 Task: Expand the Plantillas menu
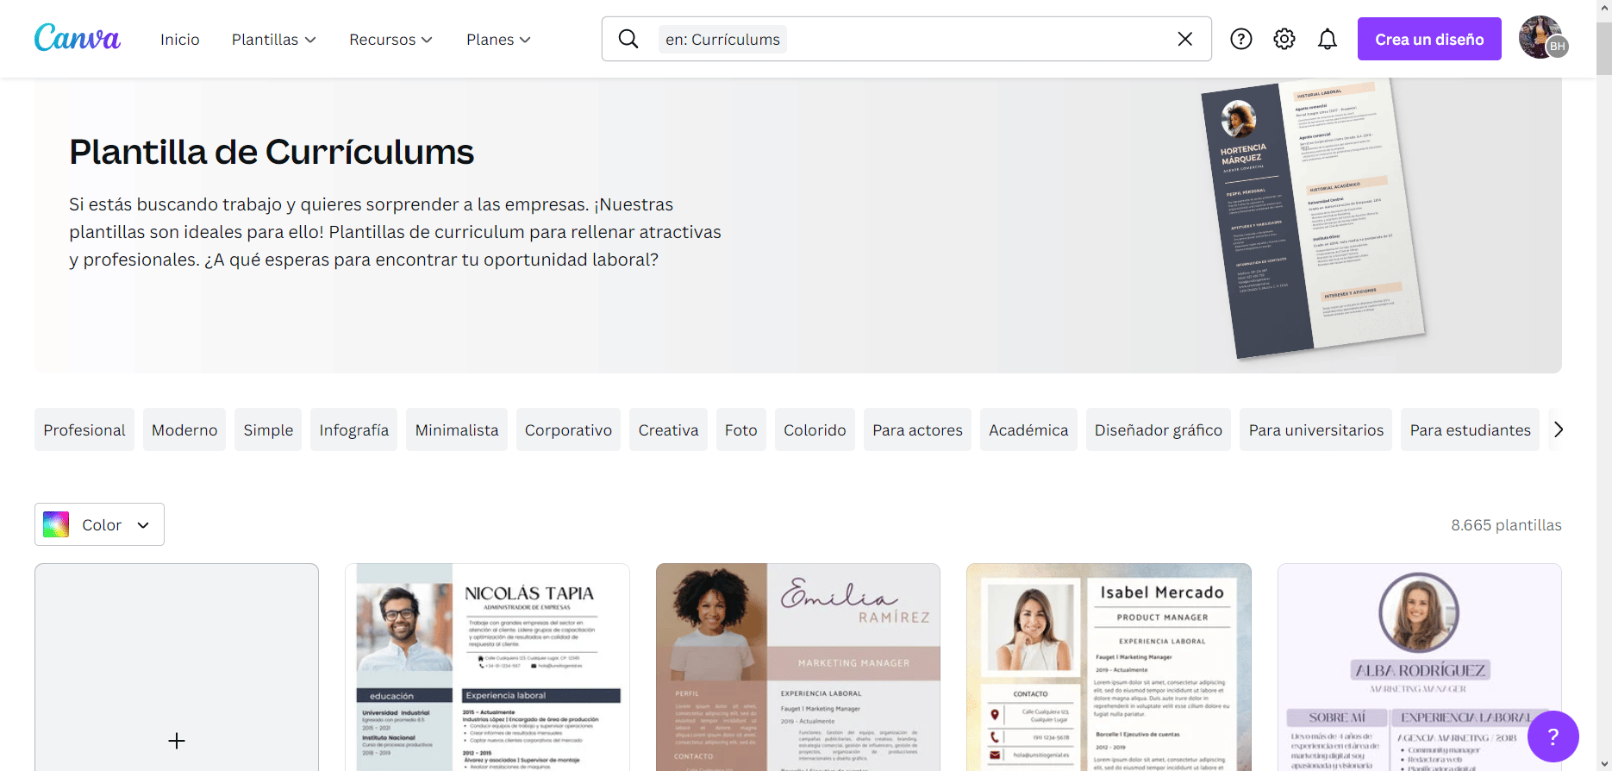(x=273, y=40)
